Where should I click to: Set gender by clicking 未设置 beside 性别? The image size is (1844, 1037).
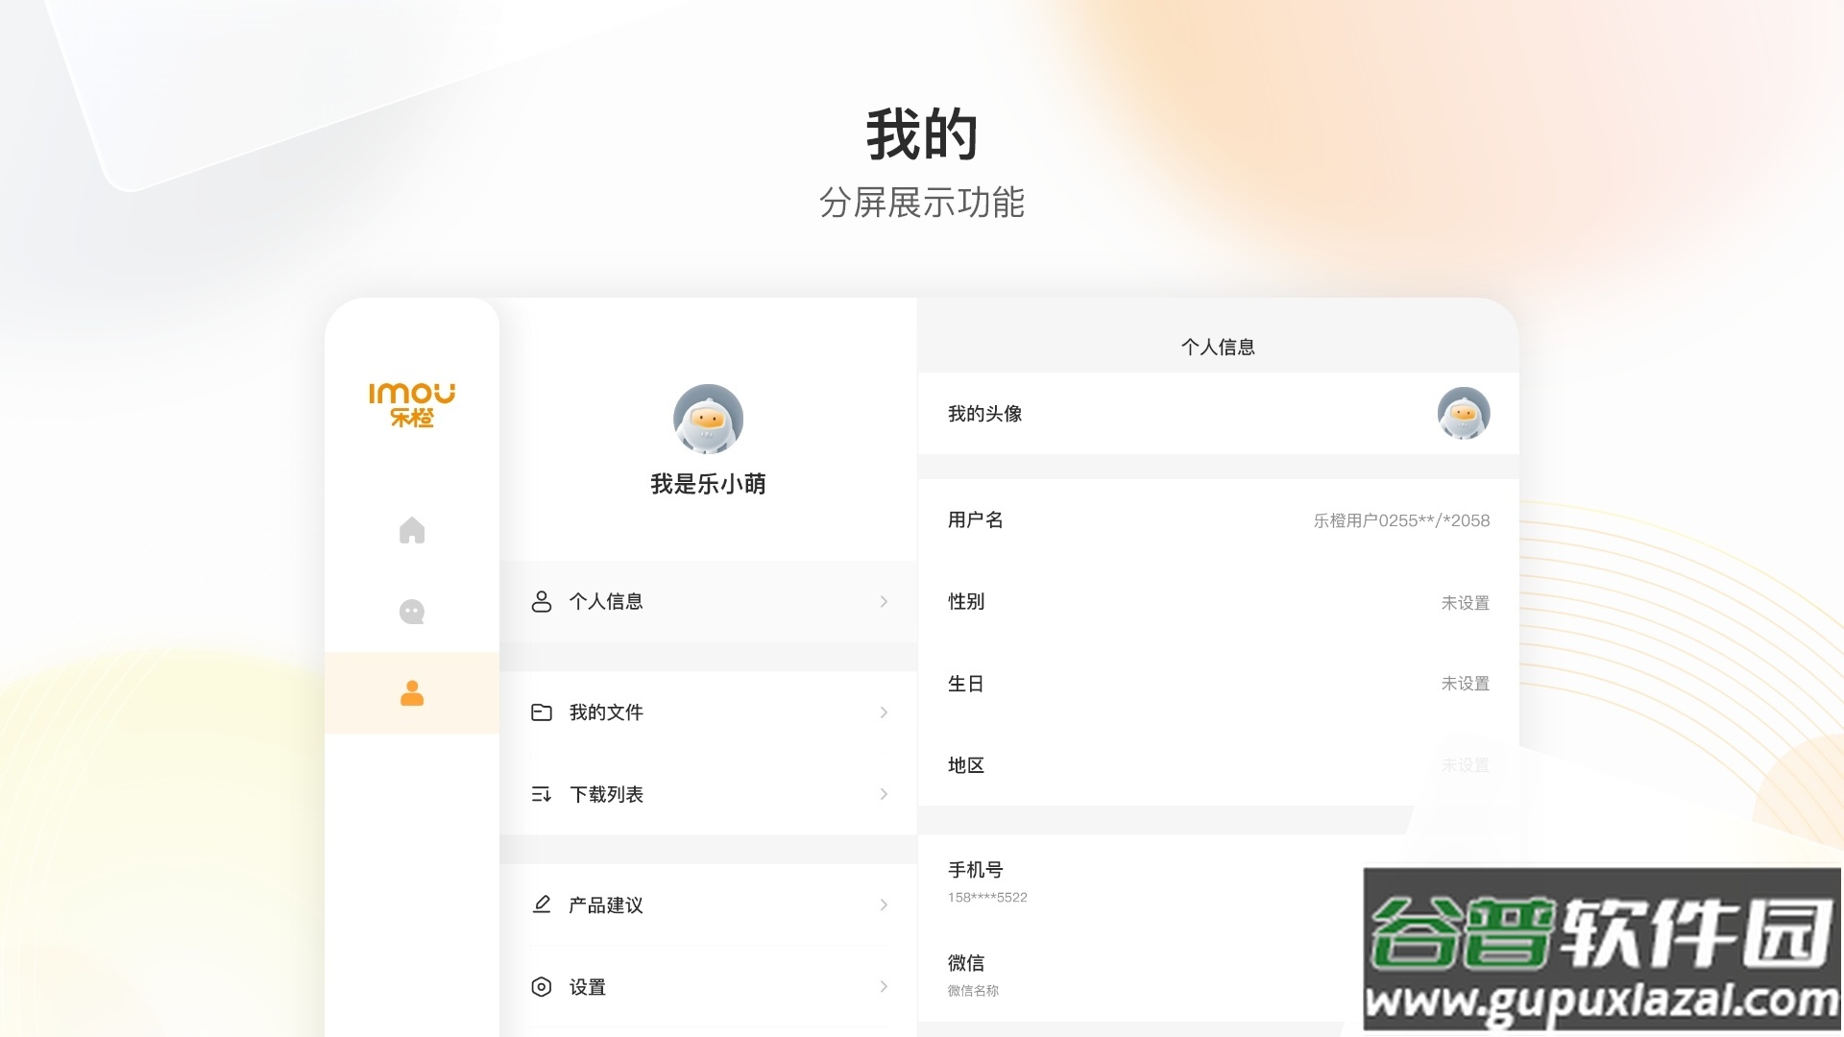pos(1466,602)
